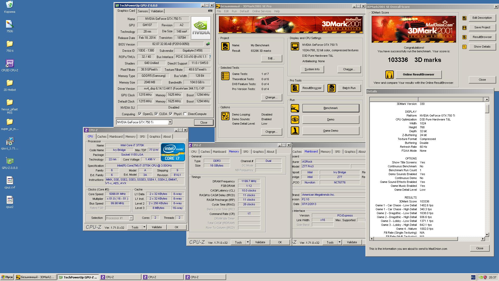499x281 pixels.
Task: Click the ResultBrowser magnifier icon
Action: [x=295, y=88]
